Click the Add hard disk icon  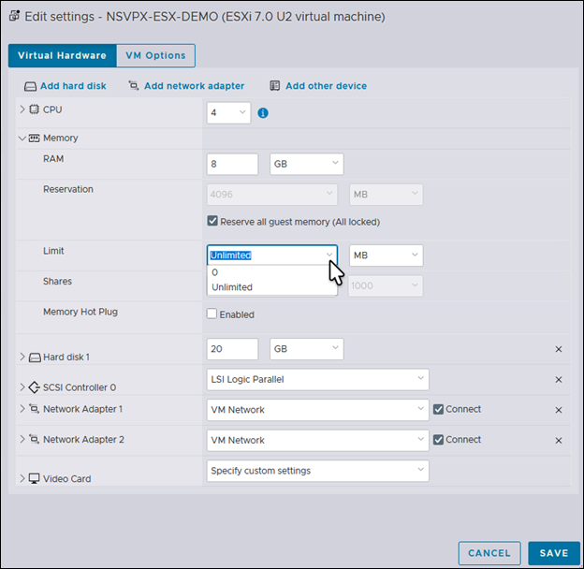(30, 86)
